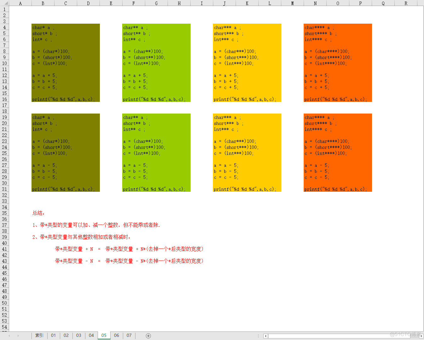424x340 pixels.
Task: Select row 16 header
Action: (4, 99)
